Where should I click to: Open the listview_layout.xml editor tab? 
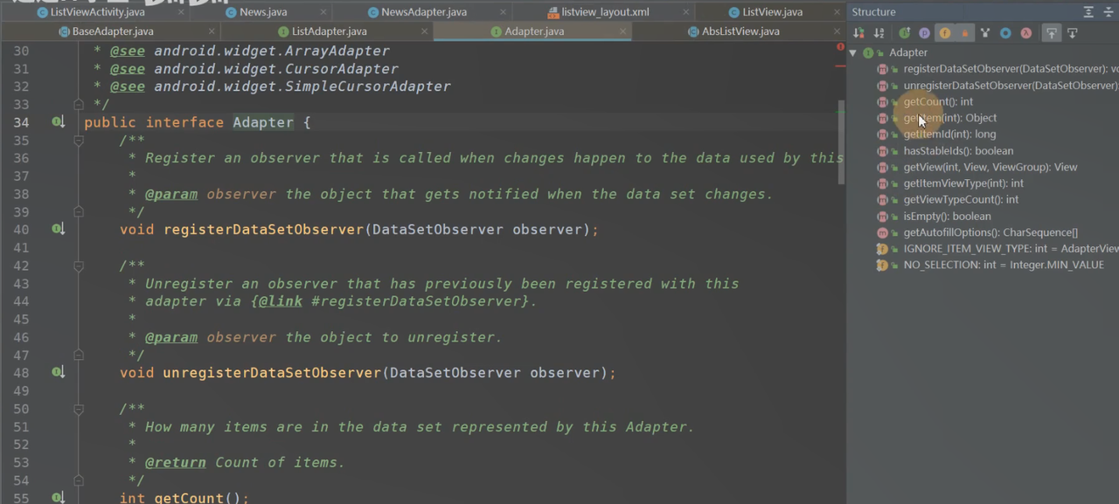[604, 12]
